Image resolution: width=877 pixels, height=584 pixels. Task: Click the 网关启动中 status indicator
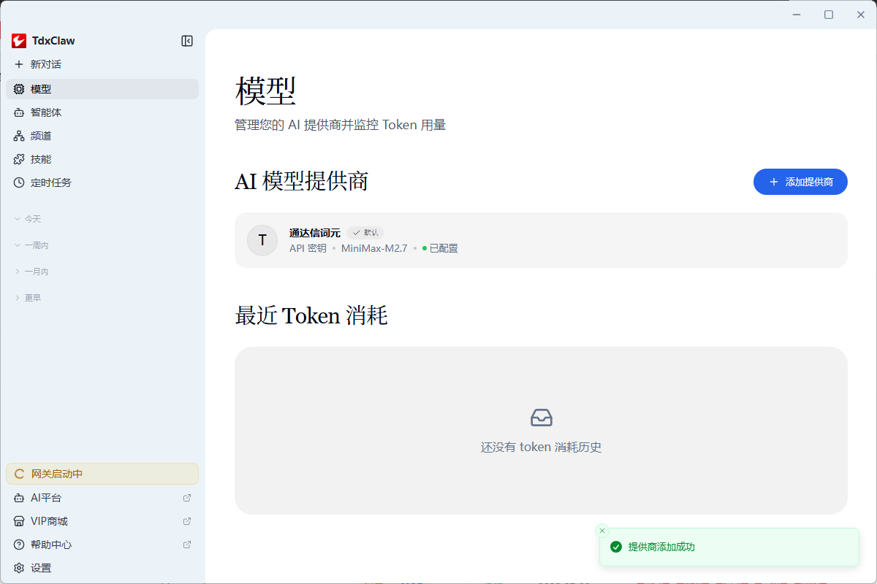click(102, 474)
